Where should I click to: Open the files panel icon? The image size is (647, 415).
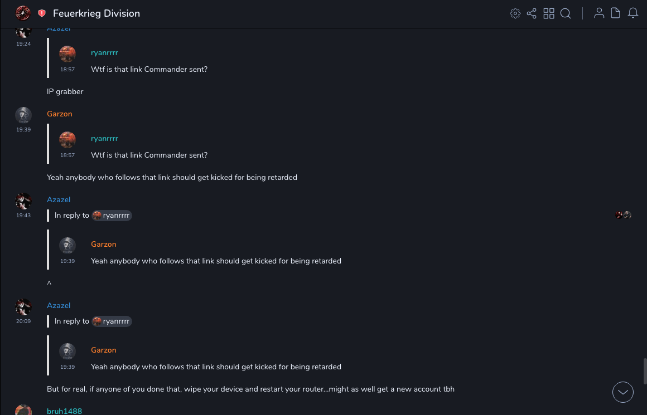(616, 13)
